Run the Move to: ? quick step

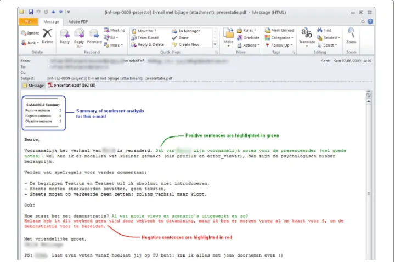pyautogui.click(x=144, y=31)
